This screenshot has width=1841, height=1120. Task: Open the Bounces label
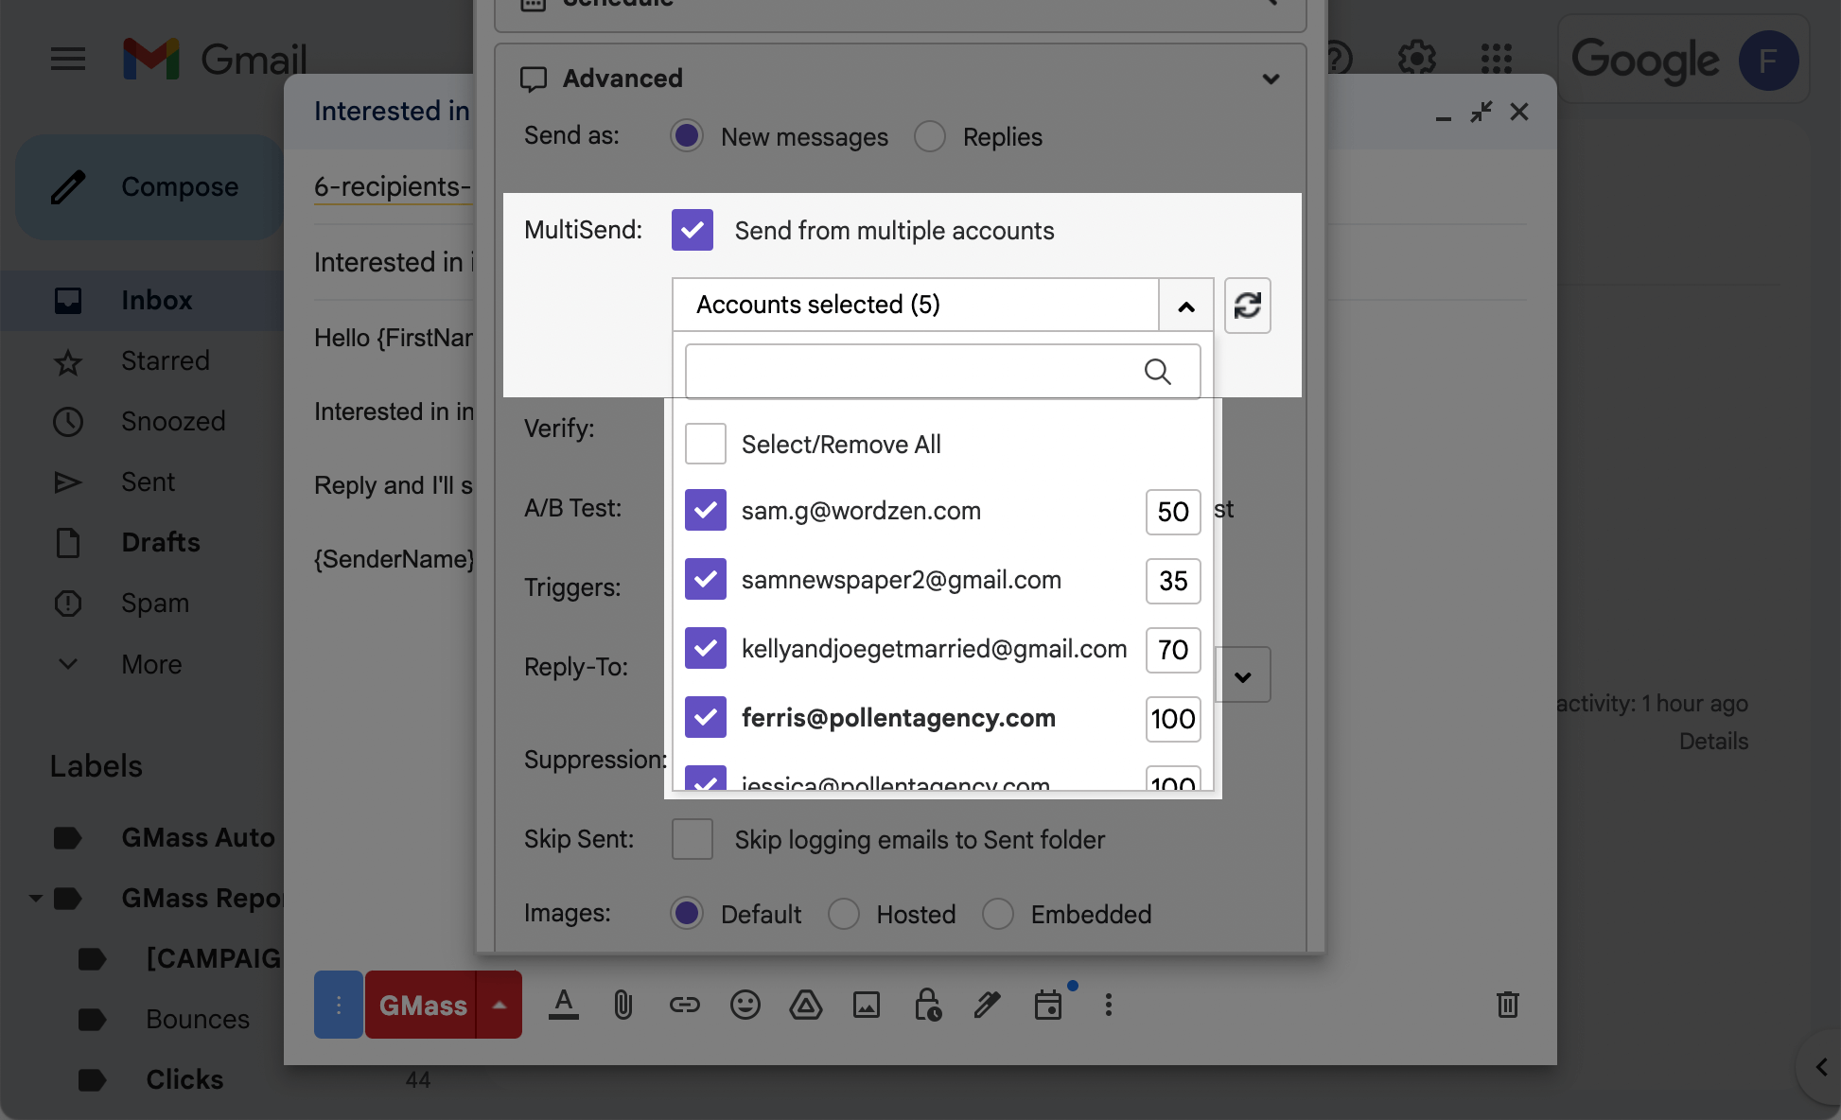tap(198, 1020)
